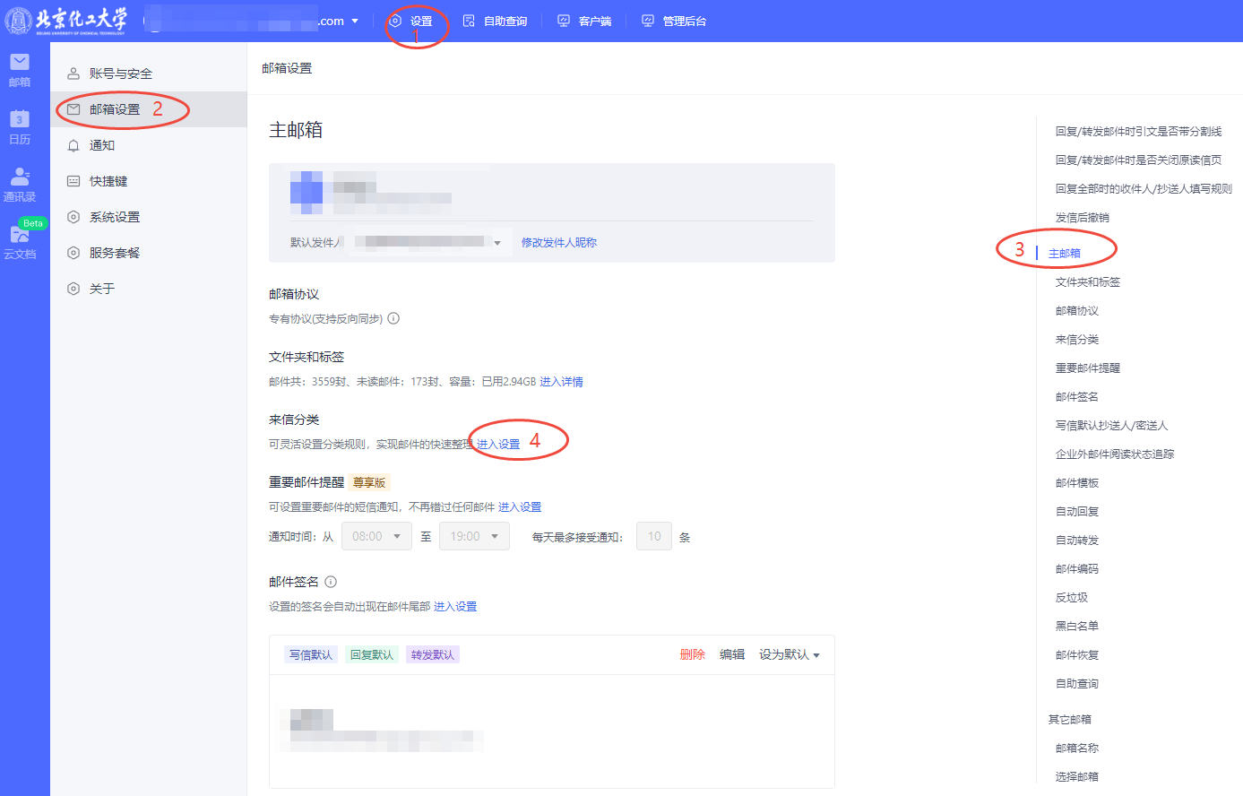Viewport: 1243px width, 796px height.
Task: Open the 默认发件人 sender dropdown
Action: [430, 242]
